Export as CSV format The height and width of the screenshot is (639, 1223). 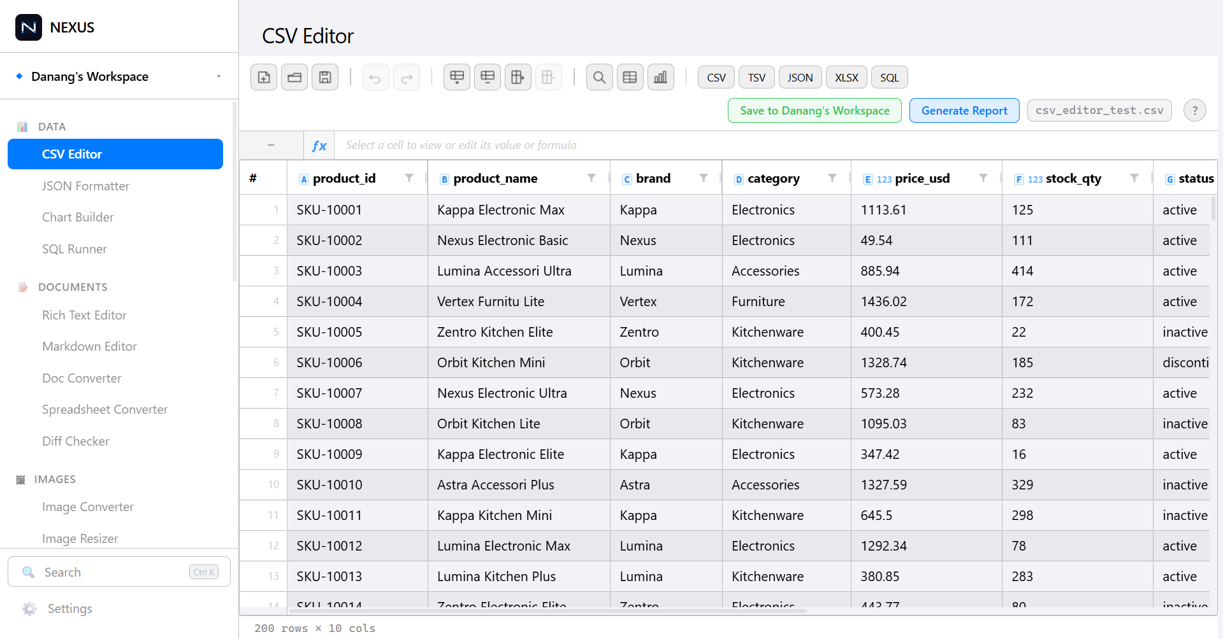click(716, 78)
